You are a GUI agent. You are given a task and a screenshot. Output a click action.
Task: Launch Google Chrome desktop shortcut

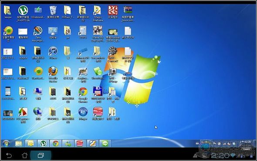83,91
